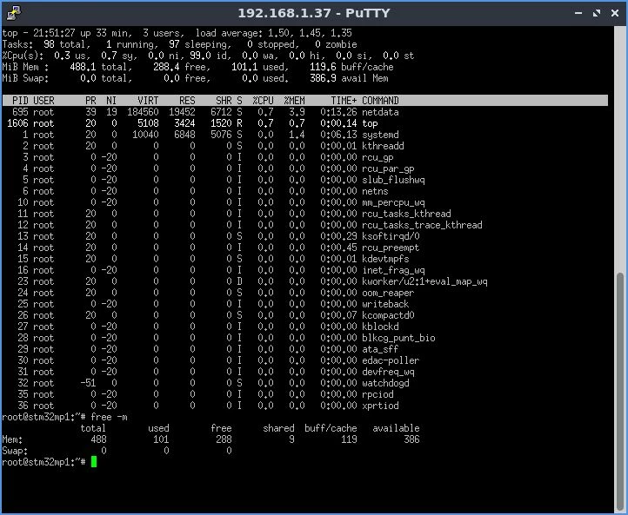
Task: Click the USER column header
Action: pyautogui.click(x=43, y=101)
